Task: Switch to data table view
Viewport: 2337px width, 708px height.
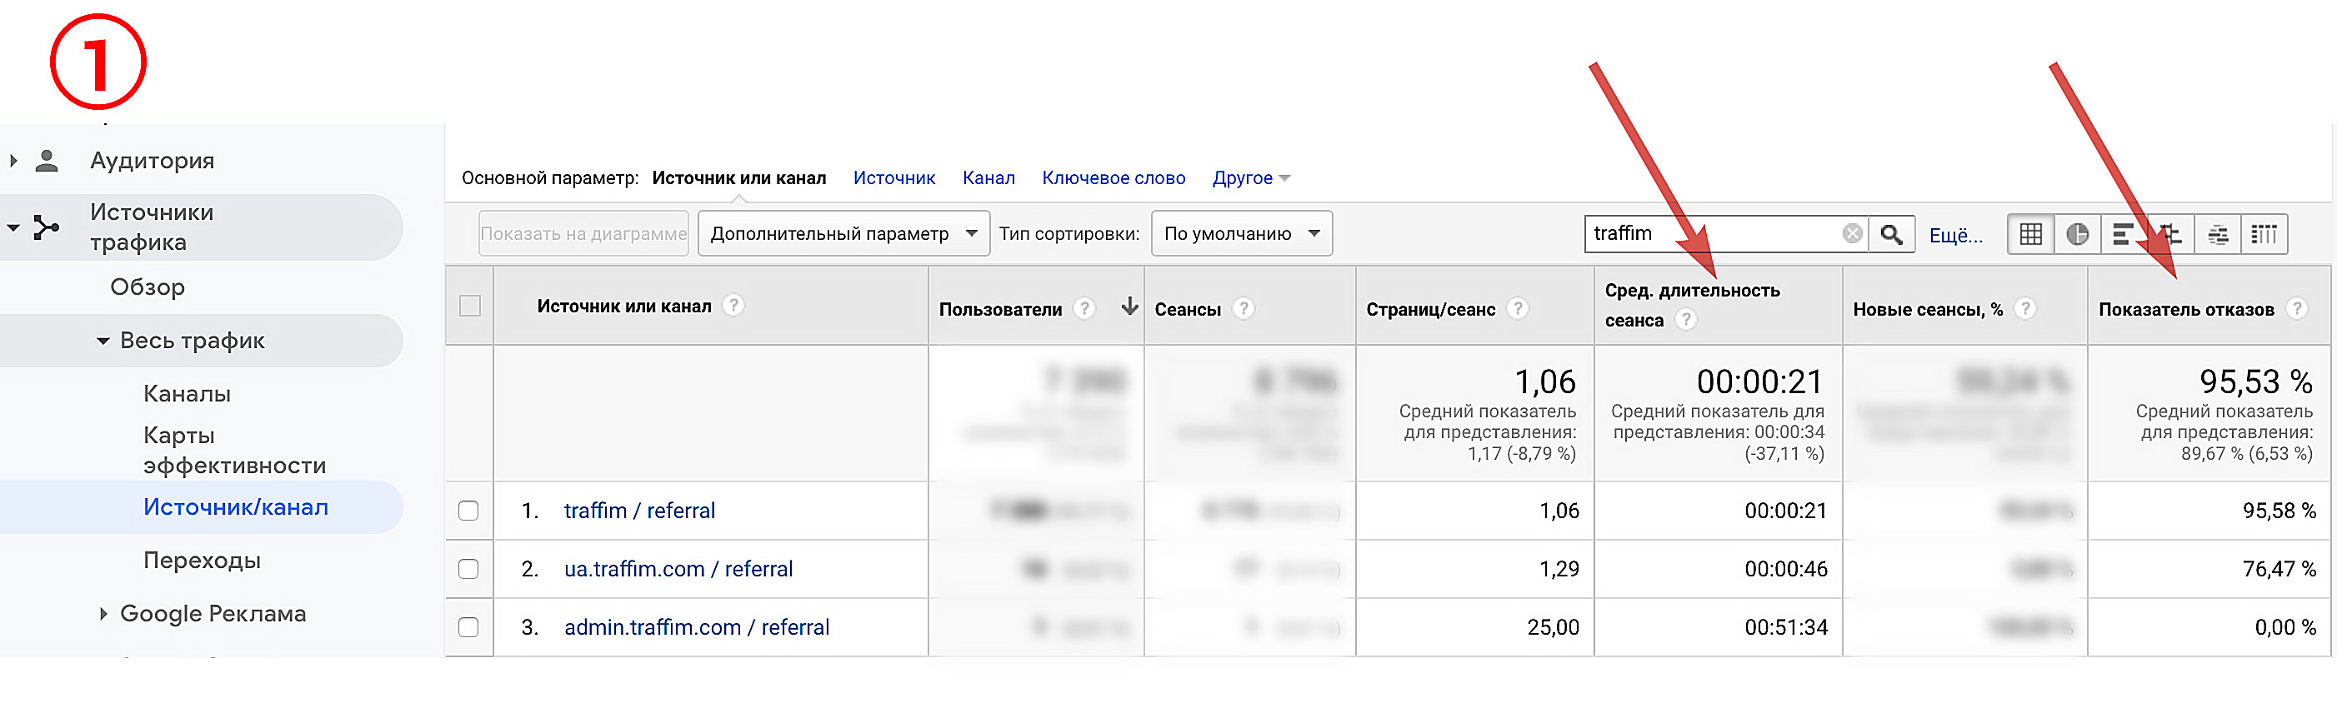Action: tap(2030, 234)
